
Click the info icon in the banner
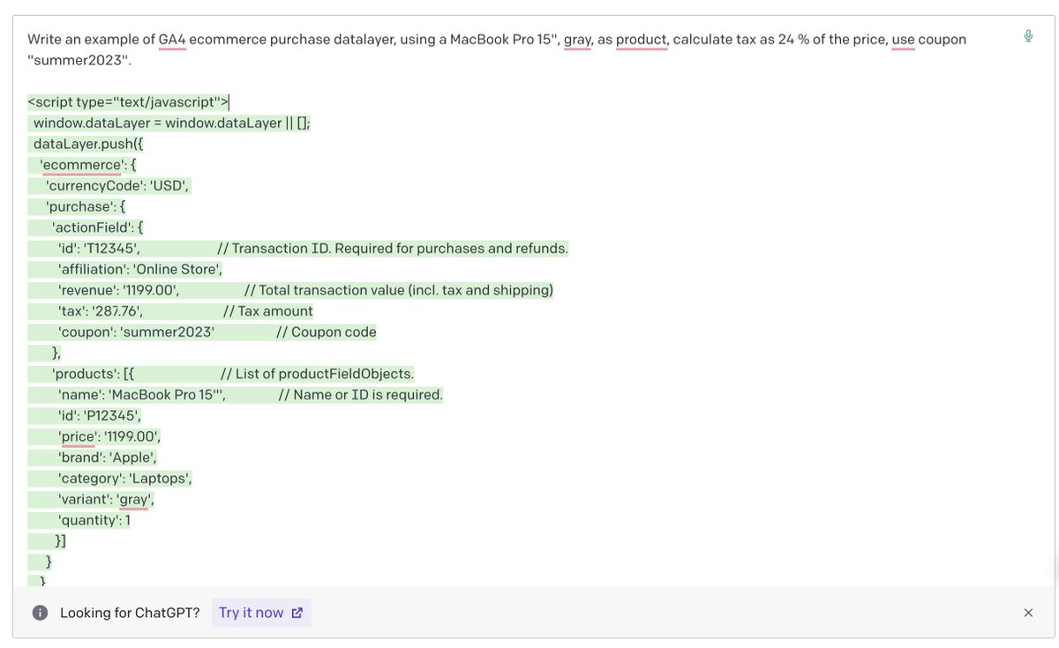40,613
